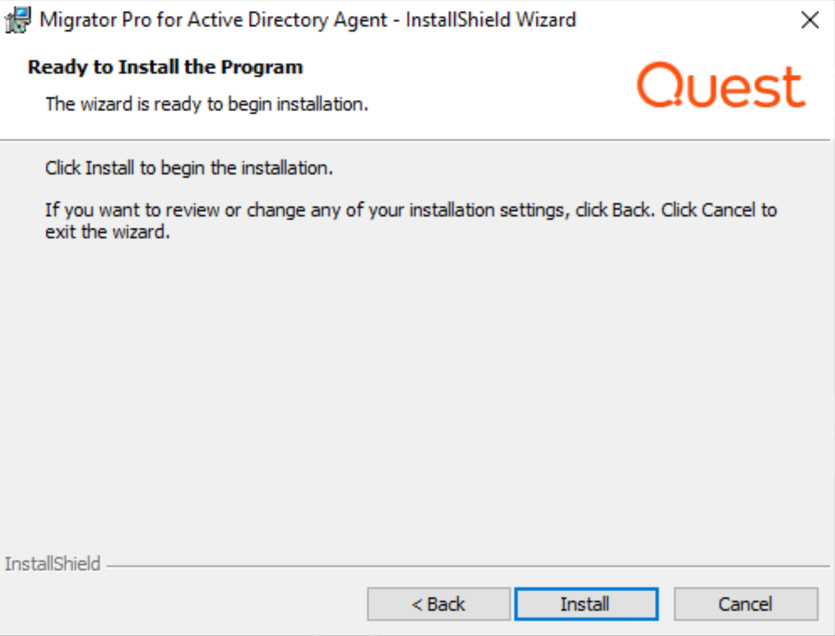Click the orange Quest logo
Screen dimensions: 835x636
click(720, 85)
